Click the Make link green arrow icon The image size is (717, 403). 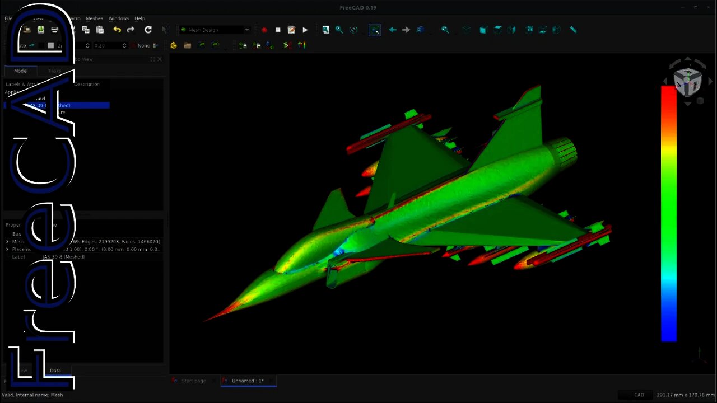click(x=201, y=45)
